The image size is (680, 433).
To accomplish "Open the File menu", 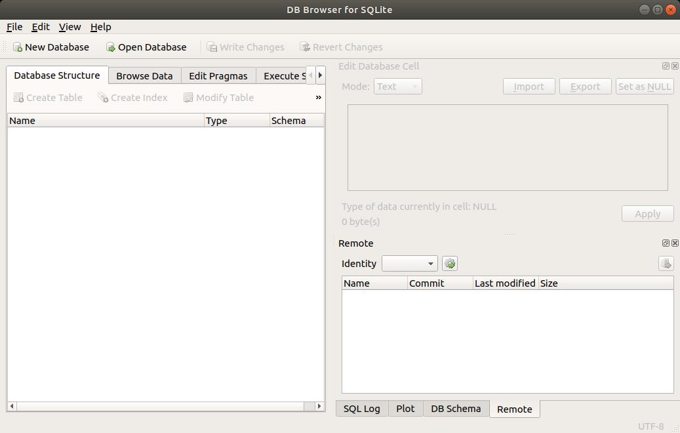I will (x=14, y=27).
